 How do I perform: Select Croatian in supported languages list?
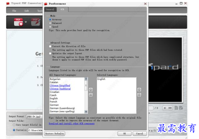55,92
